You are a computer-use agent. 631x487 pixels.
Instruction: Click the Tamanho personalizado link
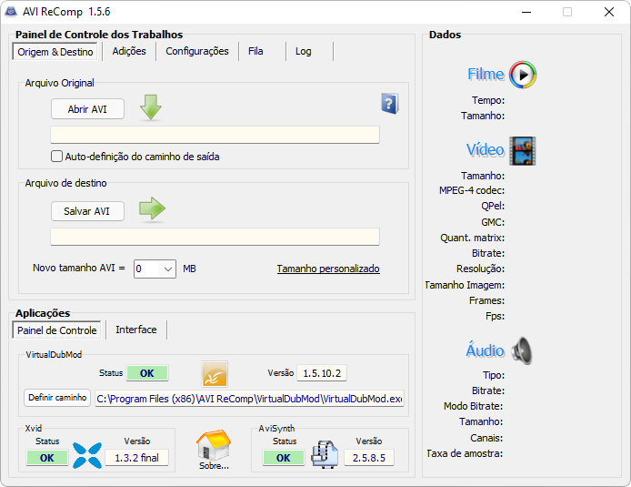[328, 269]
